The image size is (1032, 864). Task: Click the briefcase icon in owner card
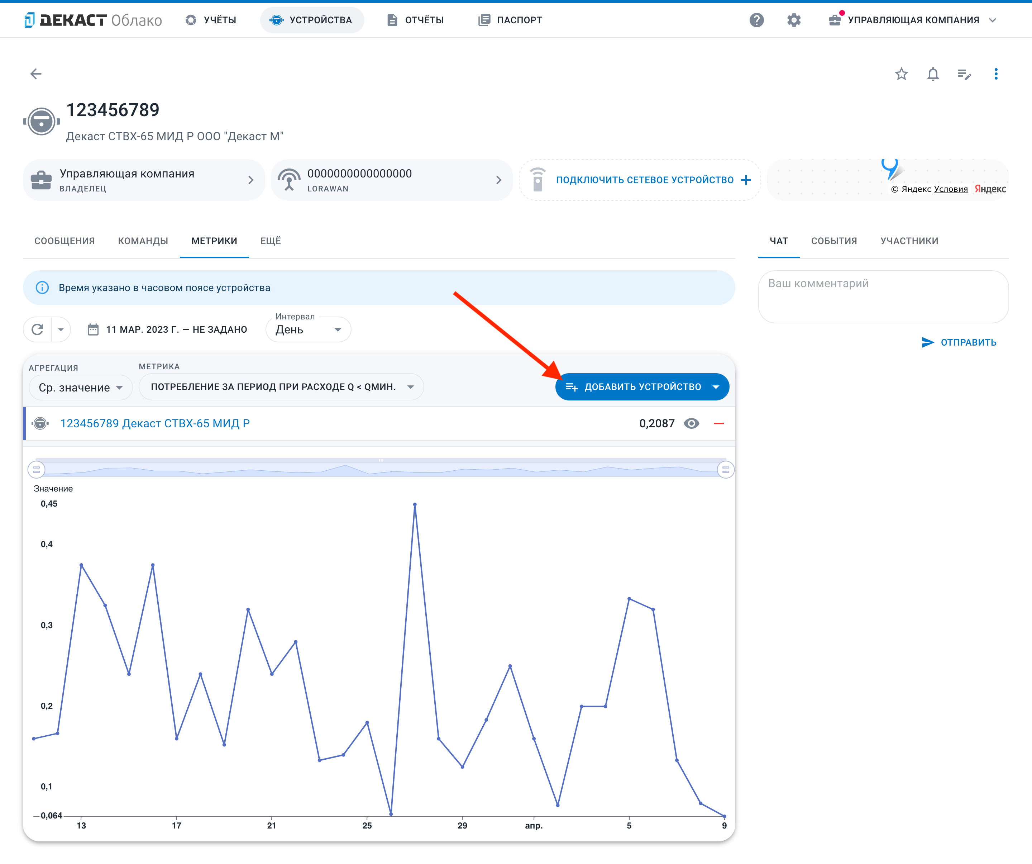click(41, 180)
